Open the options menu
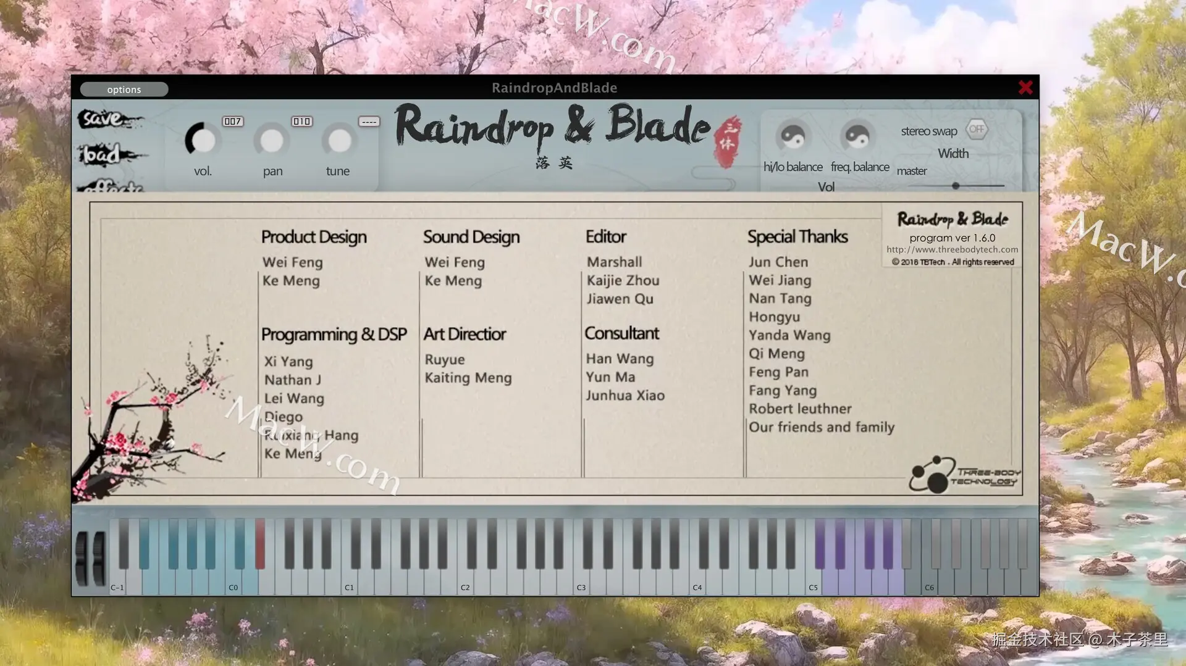The height and width of the screenshot is (666, 1186). (x=124, y=89)
